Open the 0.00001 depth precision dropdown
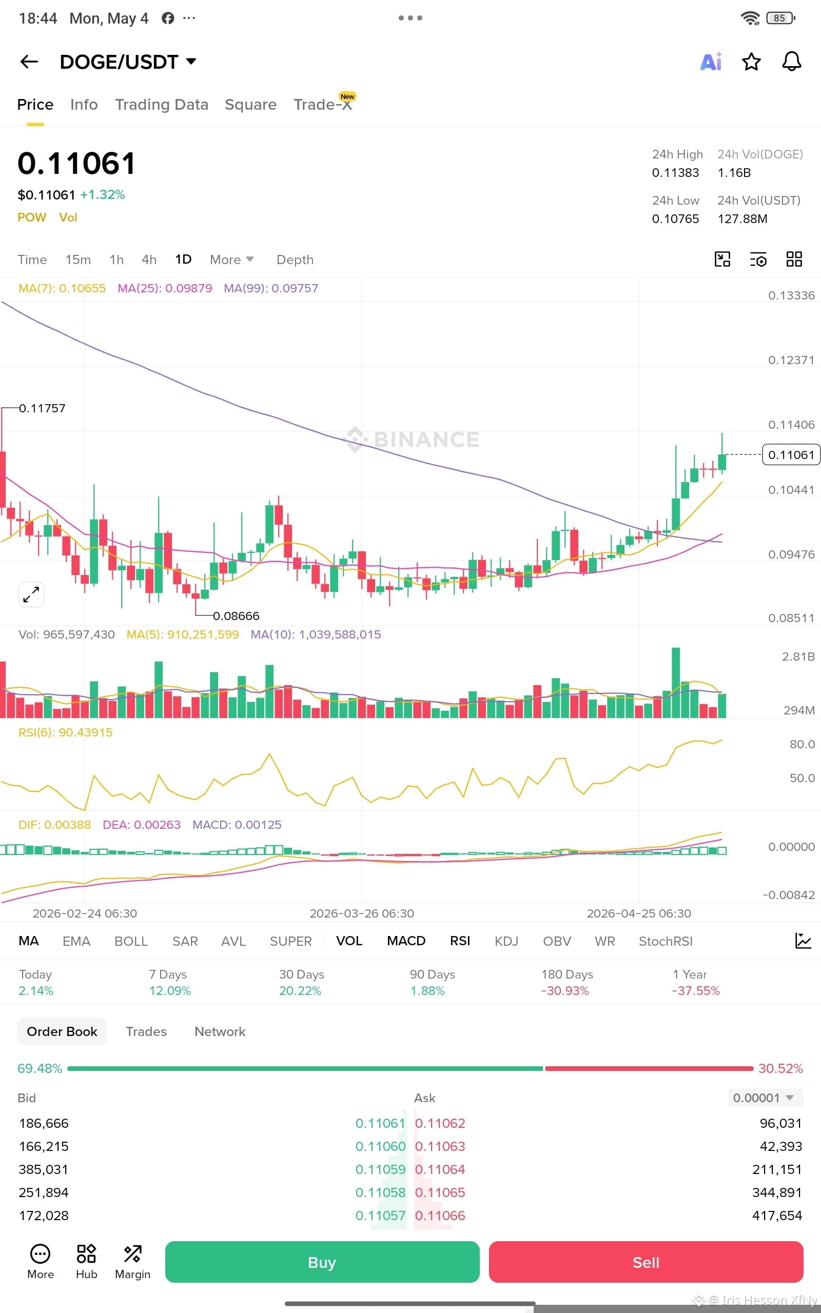Viewport: 821px width, 1313px height. click(x=765, y=1098)
